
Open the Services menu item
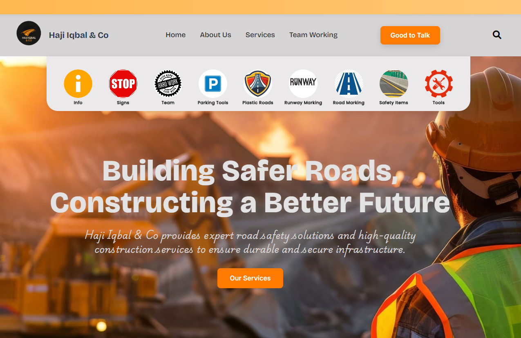tap(260, 35)
